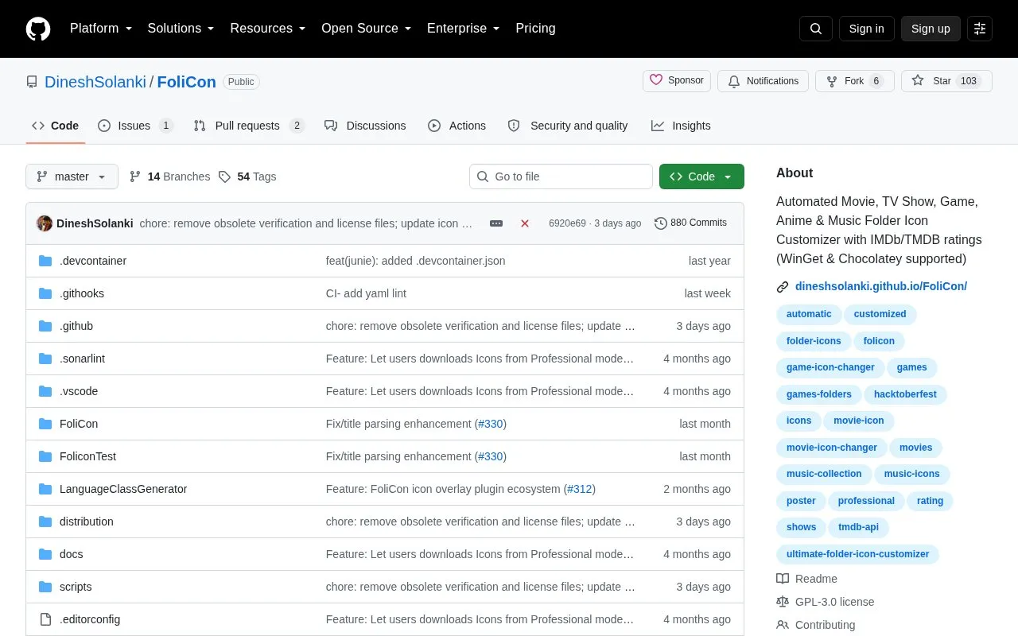Click the .vscode folder icon
This screenshot has width=1018, height=636.
click(45, 391)
